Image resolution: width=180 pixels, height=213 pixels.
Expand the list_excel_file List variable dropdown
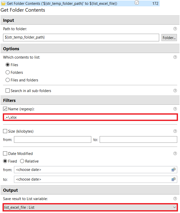coord(90,207)
